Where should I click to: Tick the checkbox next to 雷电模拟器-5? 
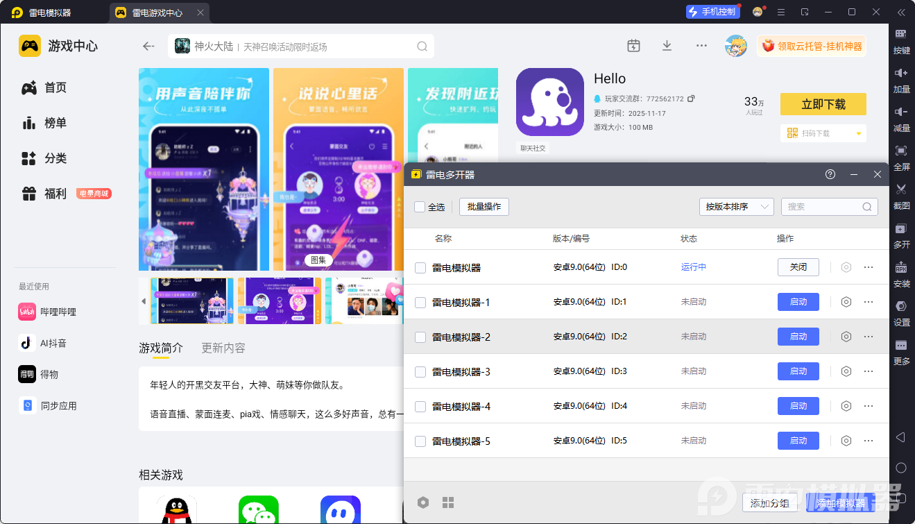click(420, 441)
